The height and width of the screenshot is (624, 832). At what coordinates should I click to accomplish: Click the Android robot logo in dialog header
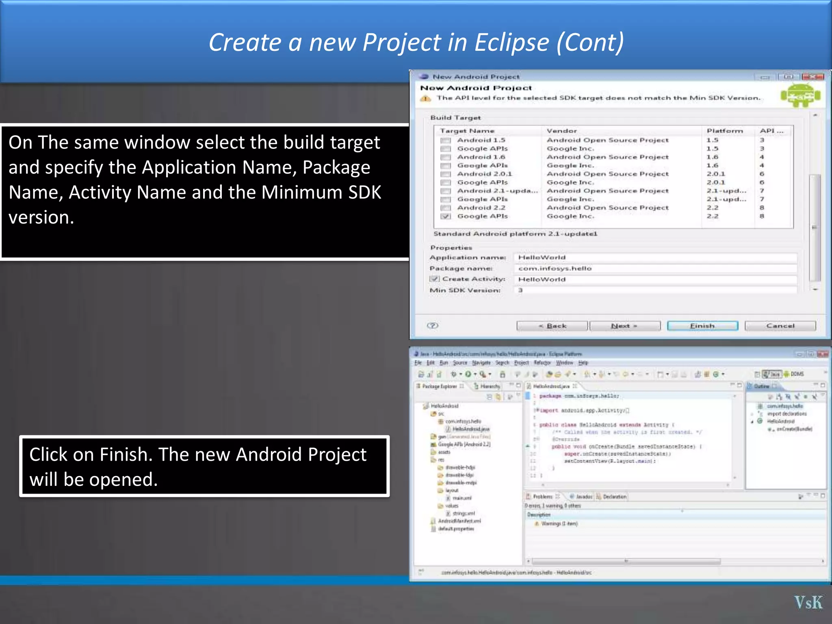[x=800, y=95]
